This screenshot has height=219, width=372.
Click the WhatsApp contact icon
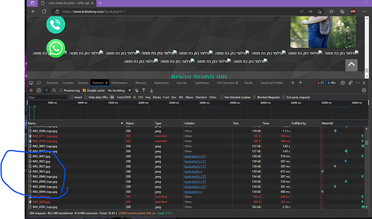[56, 48]
